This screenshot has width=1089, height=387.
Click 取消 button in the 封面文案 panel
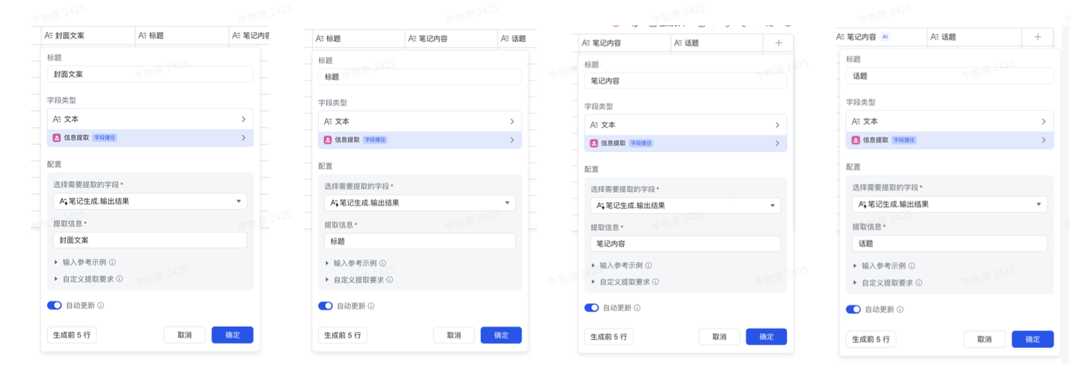[184, 335]
